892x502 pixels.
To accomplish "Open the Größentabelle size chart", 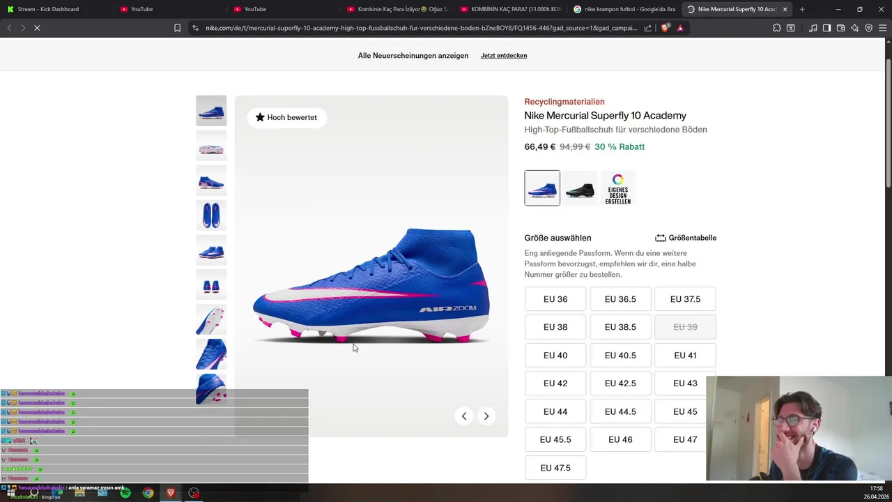I will (686, 238).
